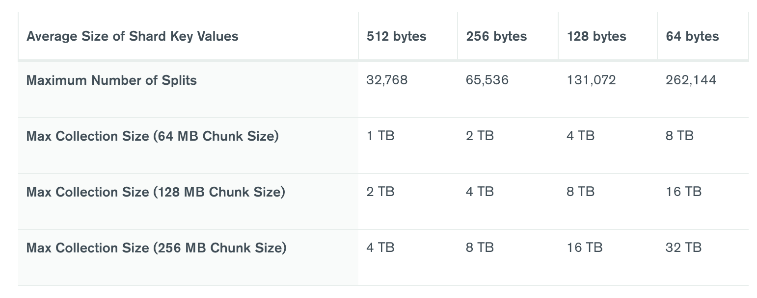Click the 262,144 splits value

[x=691, y=80]
